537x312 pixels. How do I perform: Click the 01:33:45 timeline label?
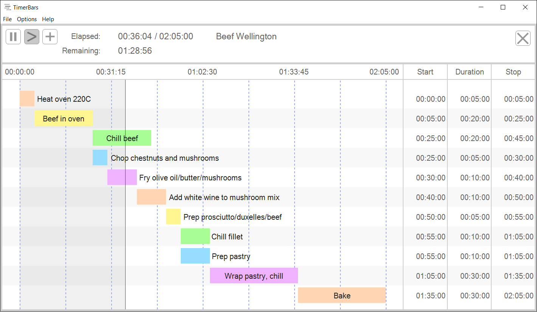pyautogui.click(x=294, y=72)
